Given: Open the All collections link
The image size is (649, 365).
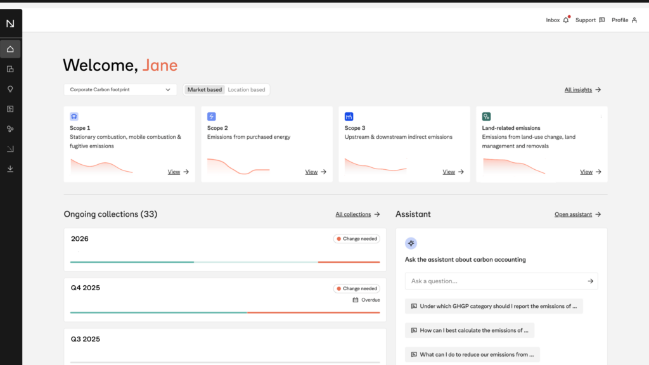Looking at the screenshot, I should pyautogui.click(x=357, y=215).
